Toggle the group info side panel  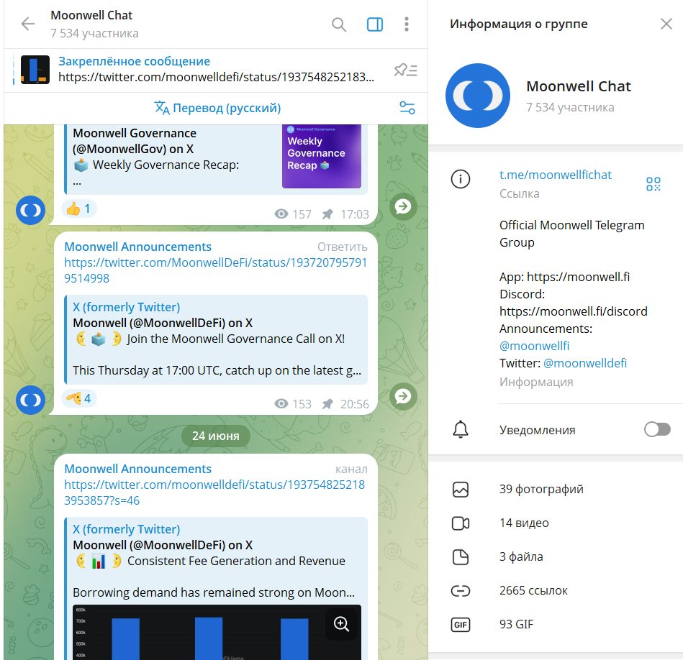click(374, 24)
